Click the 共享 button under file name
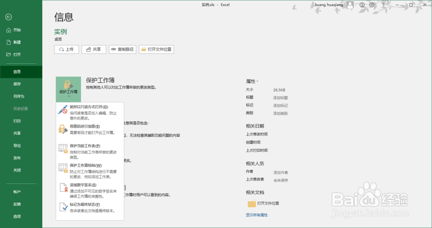 94,49
